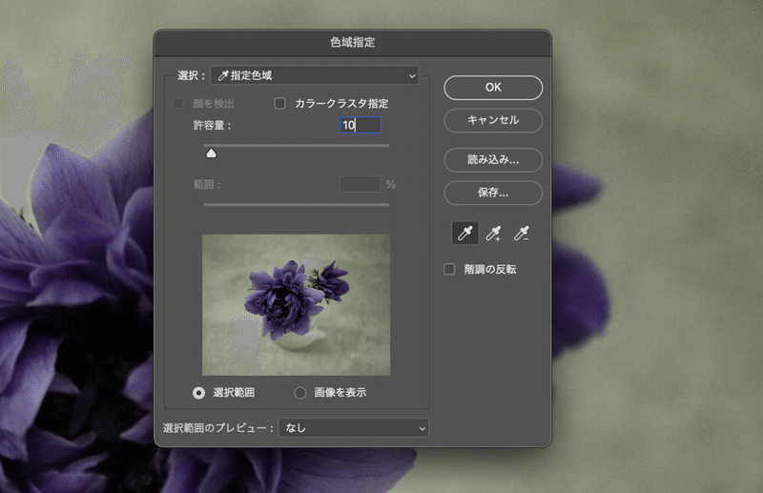763x493 pixels.
Task: Select the add to sample eyedropper
Action: pyautogui.click(x=493, y=233)
